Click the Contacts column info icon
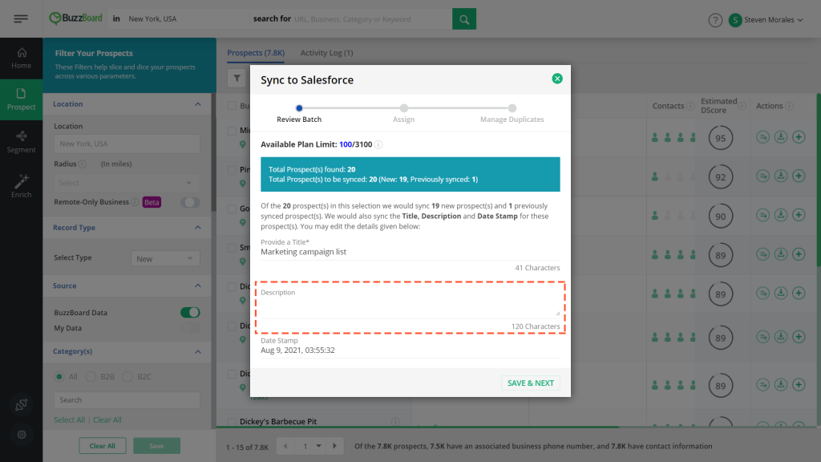The height and width of the screenshot is (462, 821). click(x=690, y=106)
